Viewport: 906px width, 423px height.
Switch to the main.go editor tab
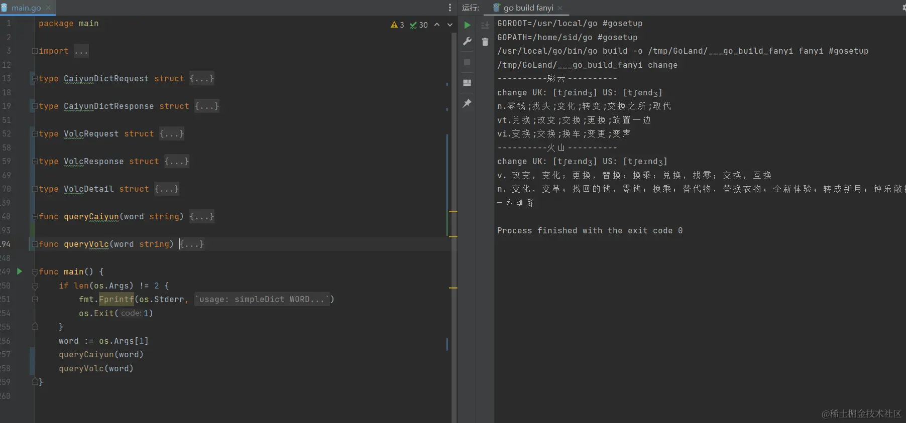coord(27,8)
